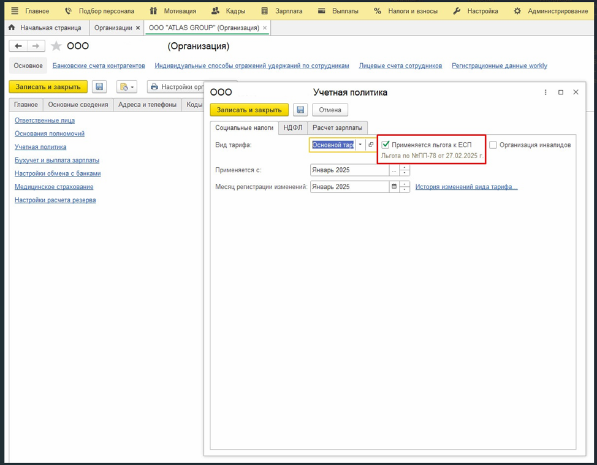
Task: Open Кадры section
Action: pyautogui.click(x=229, y=11)
